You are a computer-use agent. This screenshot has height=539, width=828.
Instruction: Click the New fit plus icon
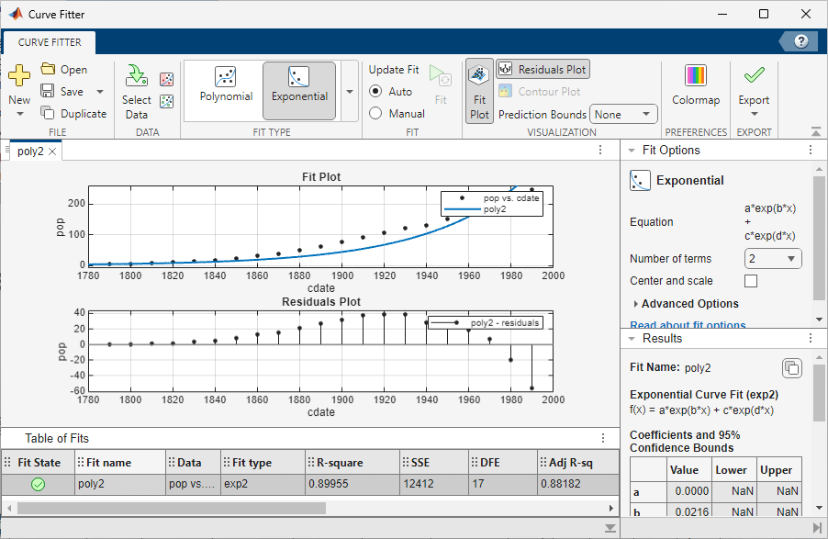tap(19, 75)
